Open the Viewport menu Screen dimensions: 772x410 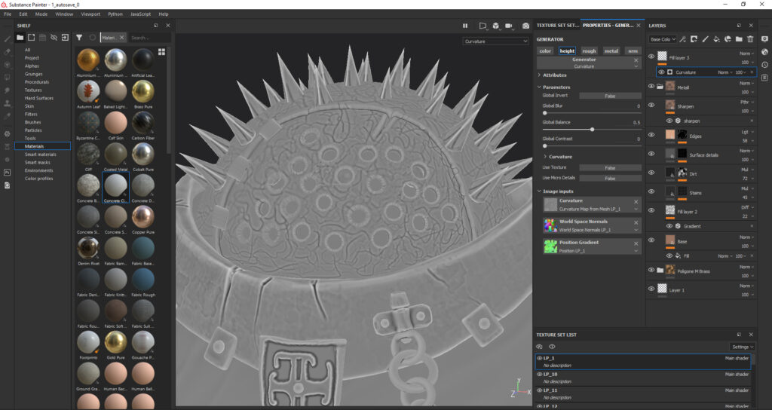click(x=90, y=14)
